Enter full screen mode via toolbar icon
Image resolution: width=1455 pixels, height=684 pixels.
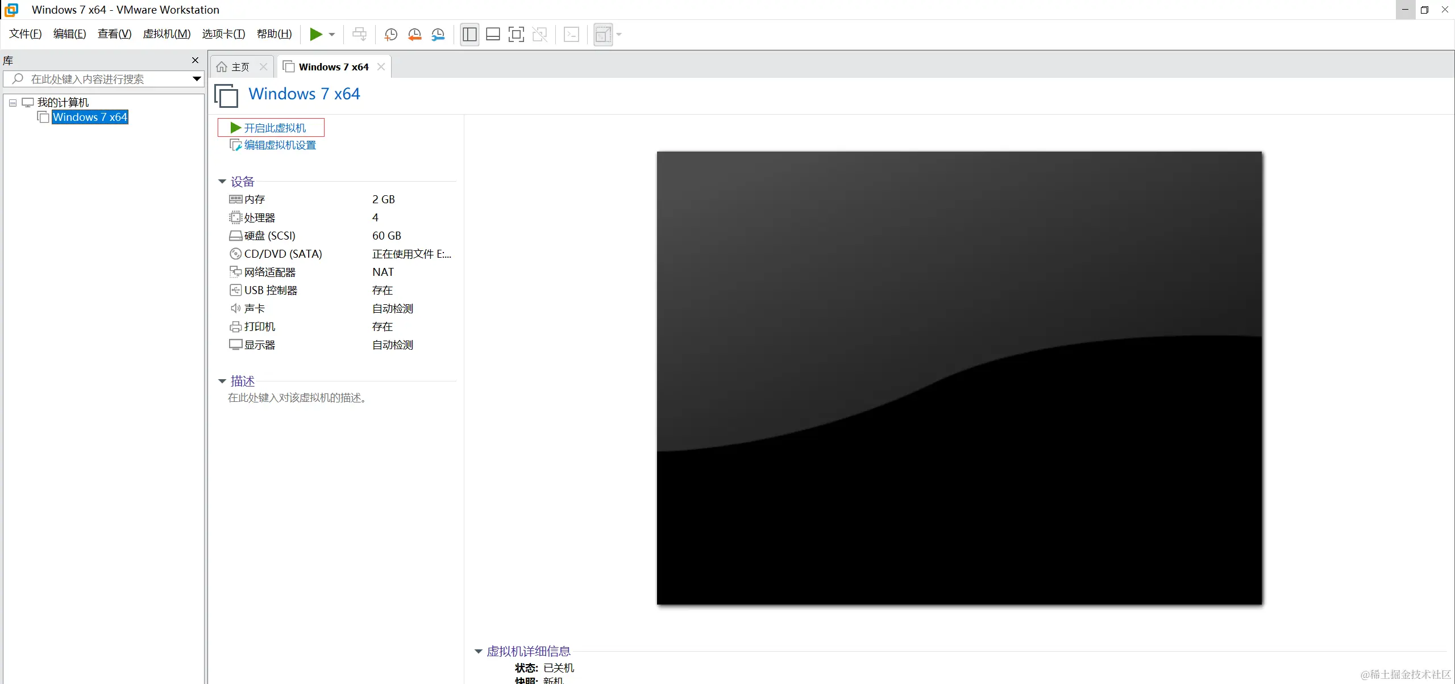click(x=516, y=35)
